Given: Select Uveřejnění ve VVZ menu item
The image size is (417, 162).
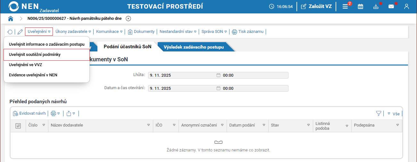Looking at the screenshot, I should [47, 65].
